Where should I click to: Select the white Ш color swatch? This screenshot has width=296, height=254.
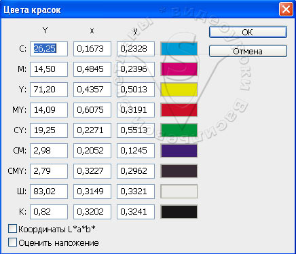click(x=179, y=192)
